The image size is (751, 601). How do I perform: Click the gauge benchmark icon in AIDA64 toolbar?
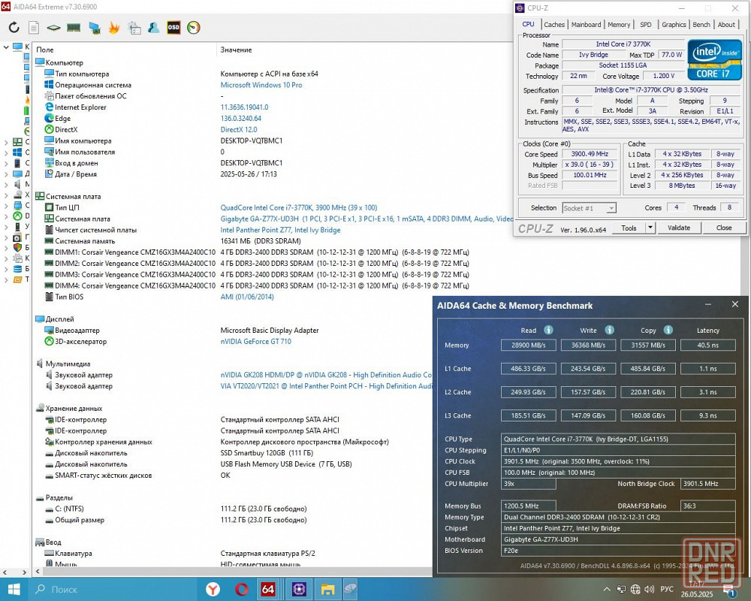[x=194, y=28]
